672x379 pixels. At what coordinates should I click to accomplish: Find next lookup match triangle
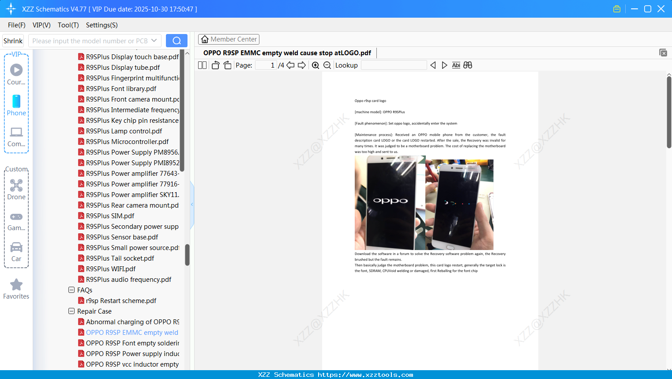(x=444, y=65)
